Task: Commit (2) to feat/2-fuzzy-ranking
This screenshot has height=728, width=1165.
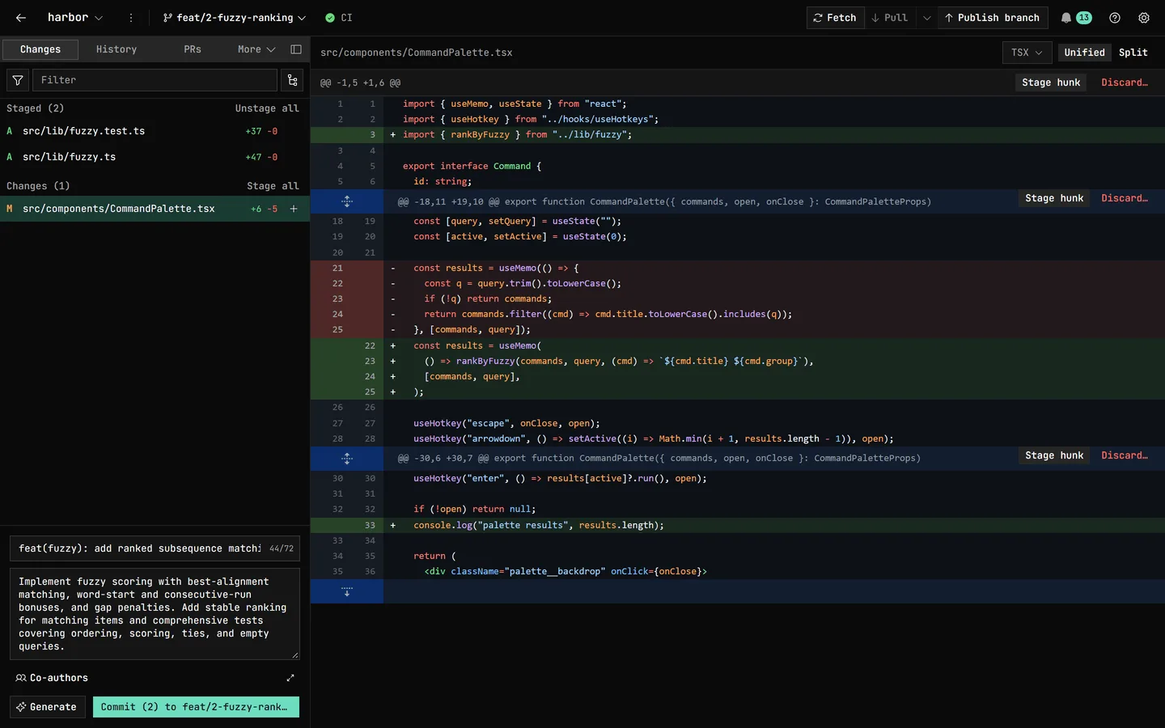Action: pyautogui.click(x=196, y=707)
